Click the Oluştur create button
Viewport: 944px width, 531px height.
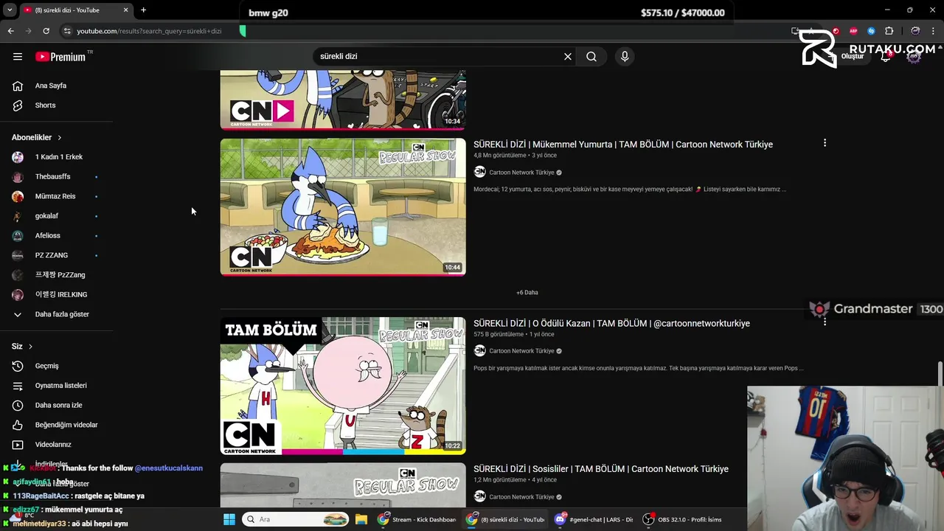848,56
